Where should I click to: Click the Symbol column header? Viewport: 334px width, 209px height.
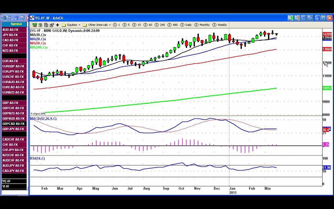(x=14, y=24)
